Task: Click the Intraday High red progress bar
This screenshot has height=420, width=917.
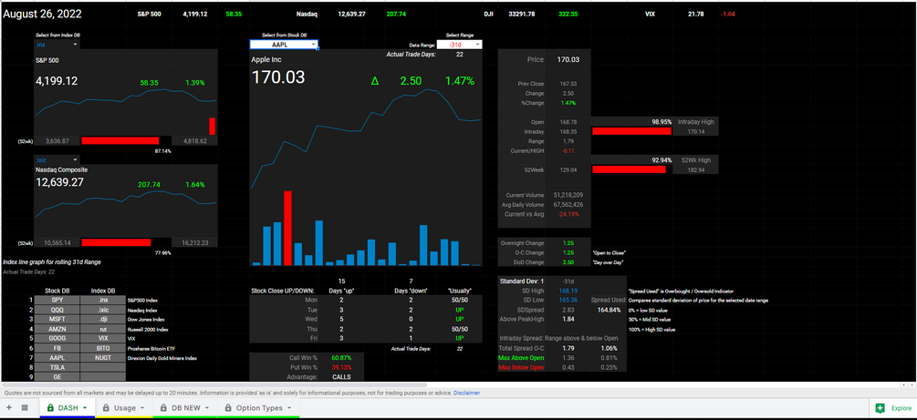Action: coord(631,132)
